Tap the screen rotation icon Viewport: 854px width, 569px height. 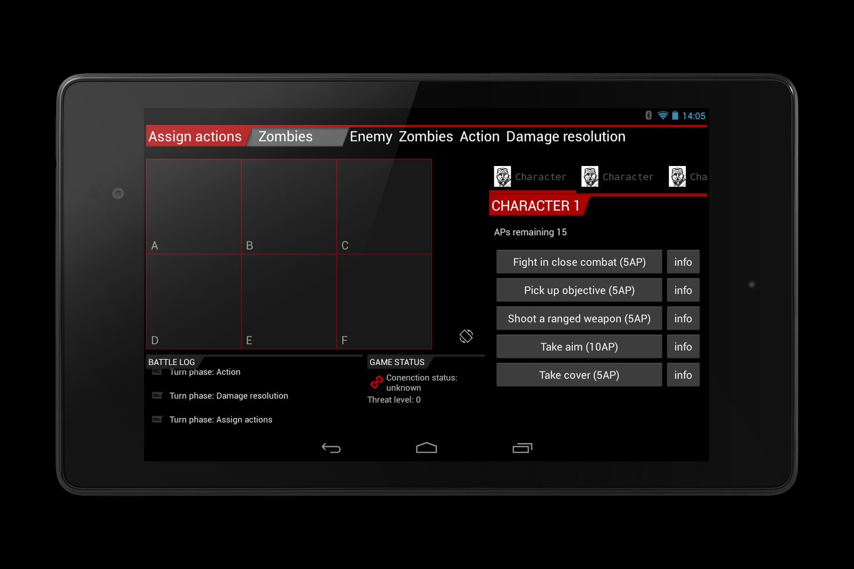466,336
